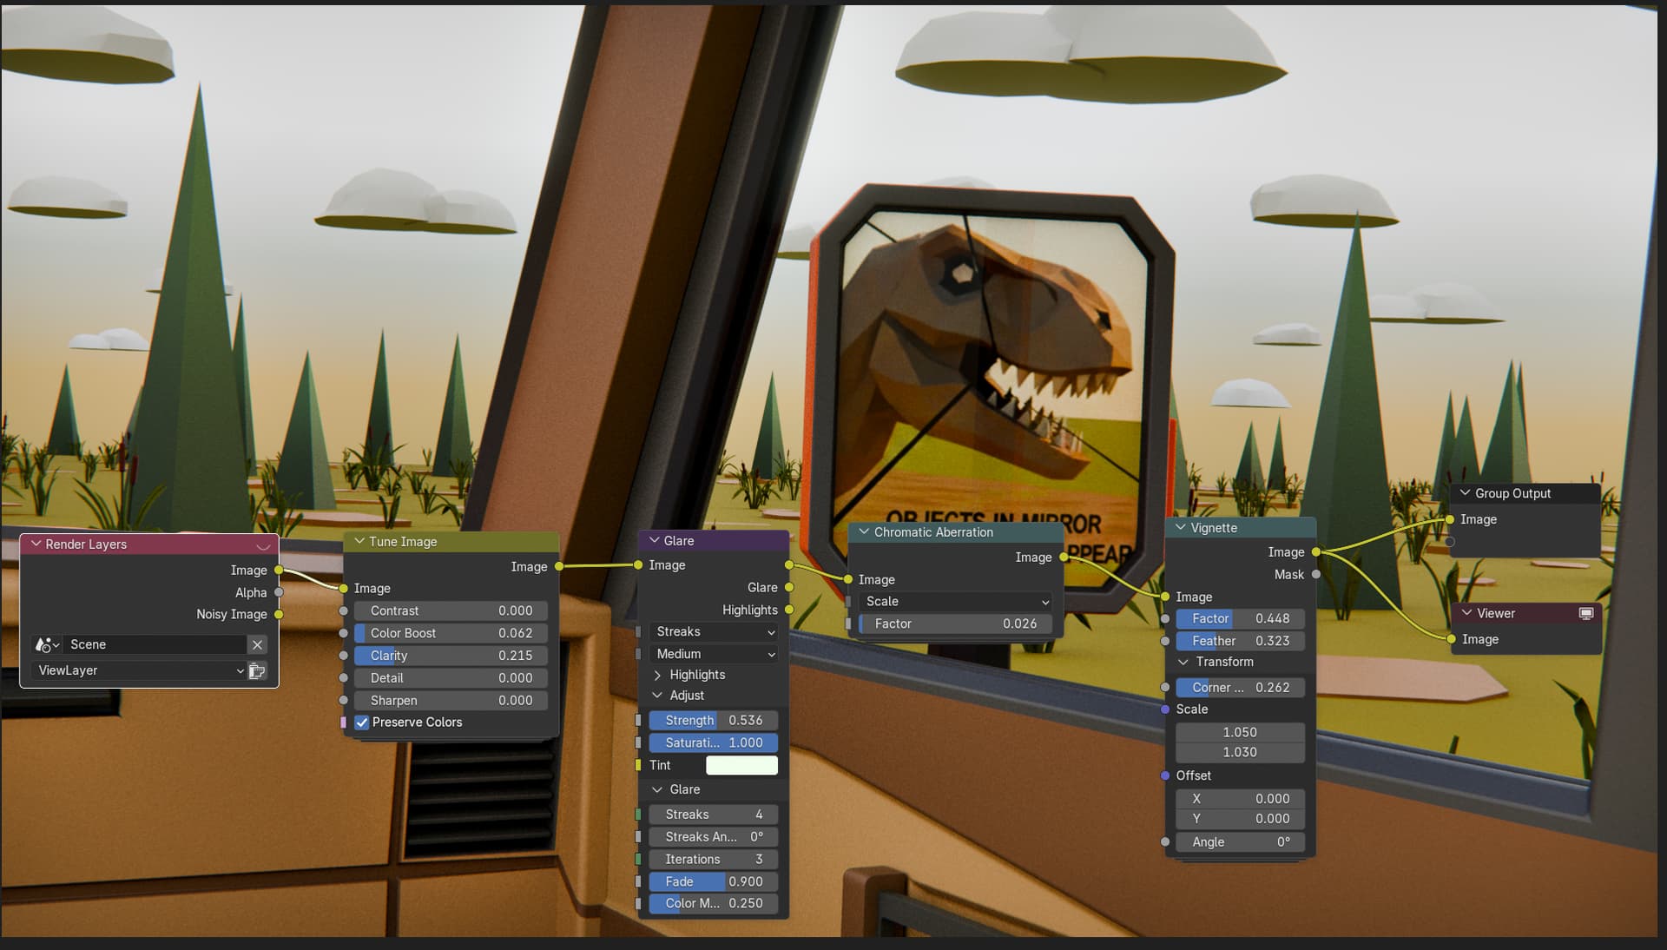Click the Vignette Factor slider
This screenshot has width=1667, height=950.
coord(1240,618)
